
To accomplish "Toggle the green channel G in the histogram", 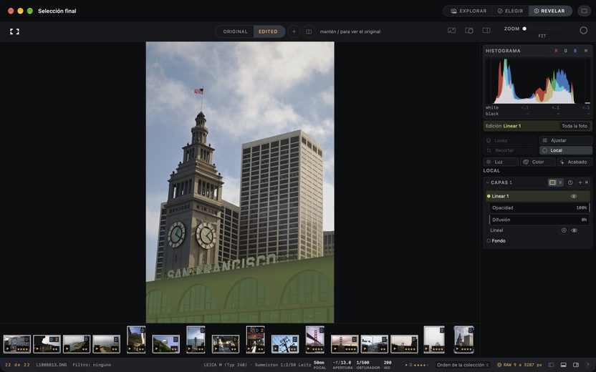I will point(566,51).
